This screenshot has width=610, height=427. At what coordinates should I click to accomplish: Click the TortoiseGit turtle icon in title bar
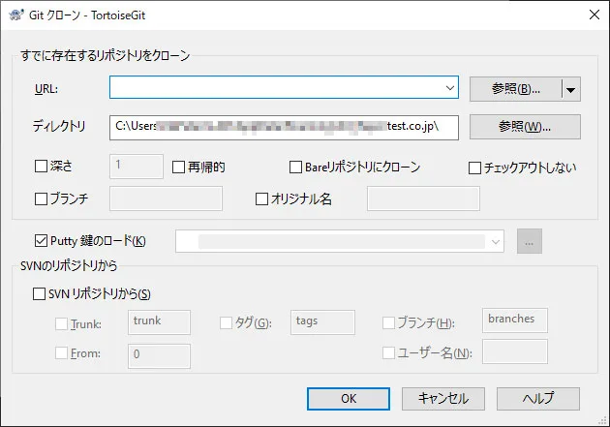coord(16,15)
